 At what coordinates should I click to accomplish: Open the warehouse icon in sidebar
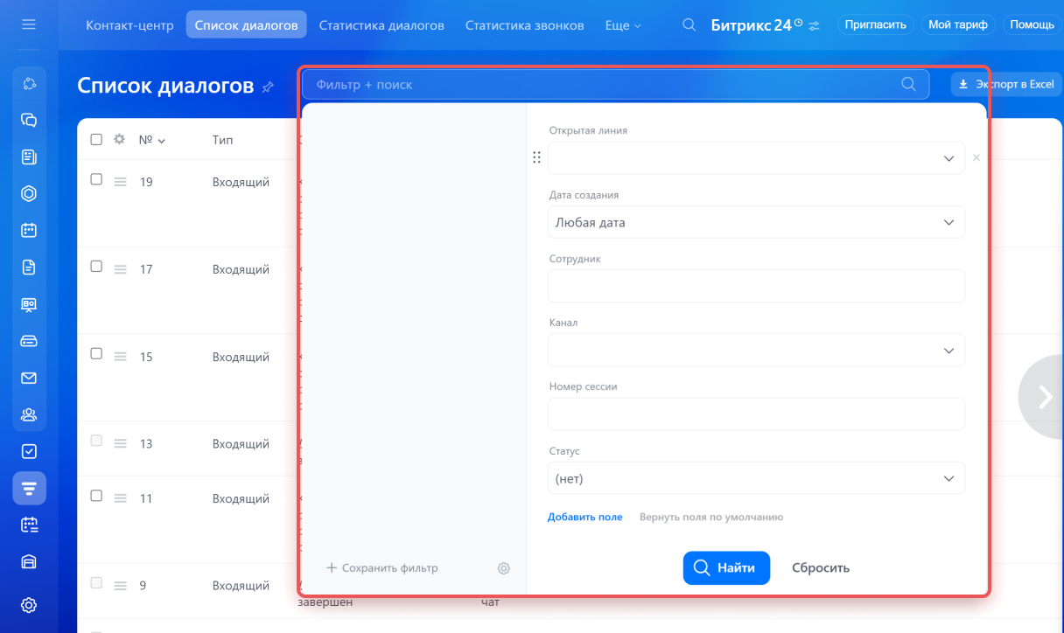pyautogui.click(x=29, y=561)
